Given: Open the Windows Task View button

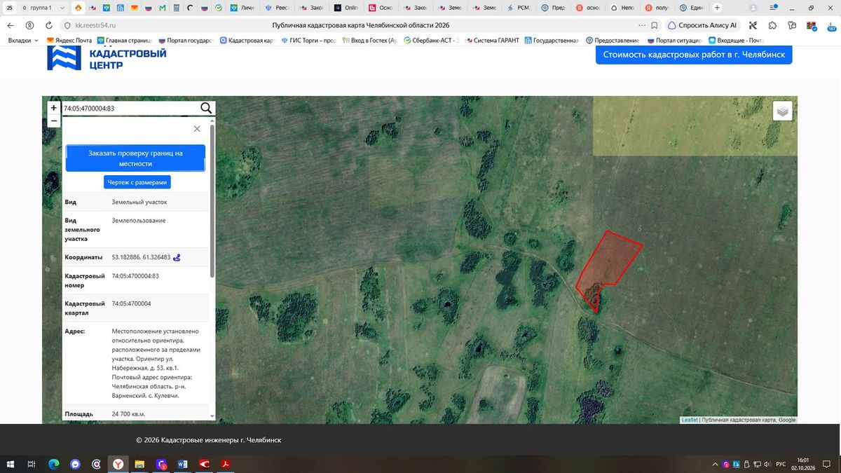Looking at the screenshot, I should pos(32,464).
